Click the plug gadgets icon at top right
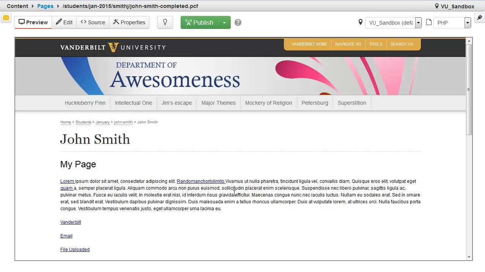The height and width of the screenshot is (272, 485). coord(479,18)
